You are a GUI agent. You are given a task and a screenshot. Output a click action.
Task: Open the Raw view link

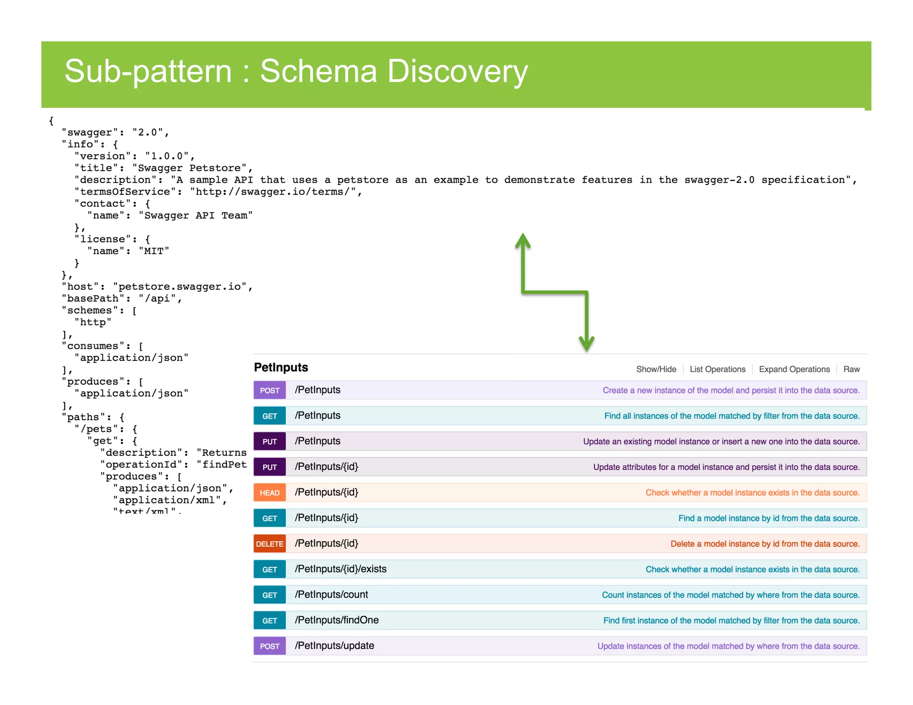(x=851, y=369)
